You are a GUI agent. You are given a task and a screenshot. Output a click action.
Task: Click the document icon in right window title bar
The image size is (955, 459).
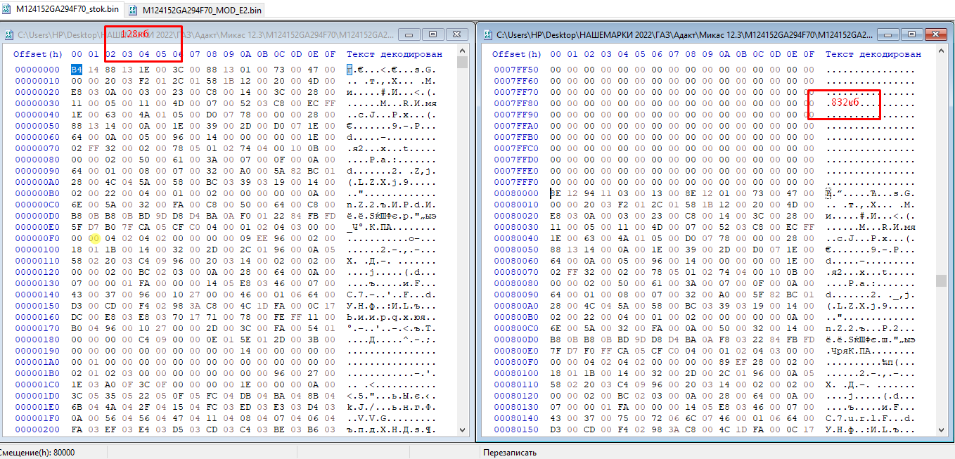[x=487, y=34]
